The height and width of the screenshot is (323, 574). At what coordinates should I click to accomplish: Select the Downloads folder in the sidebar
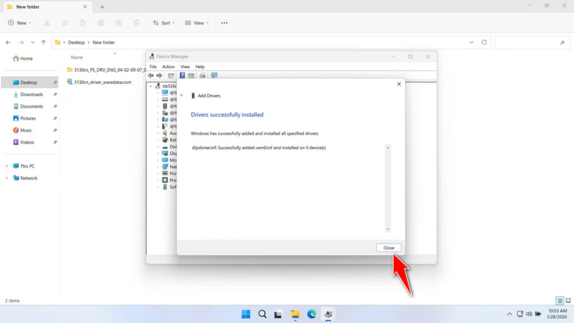click(31, 95)
